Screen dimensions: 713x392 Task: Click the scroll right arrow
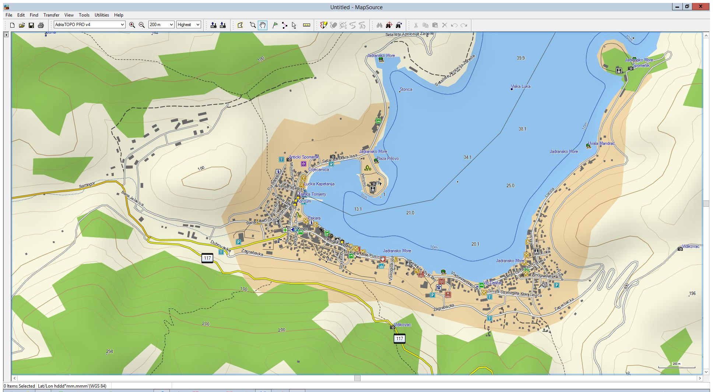[x=700, y=378]
